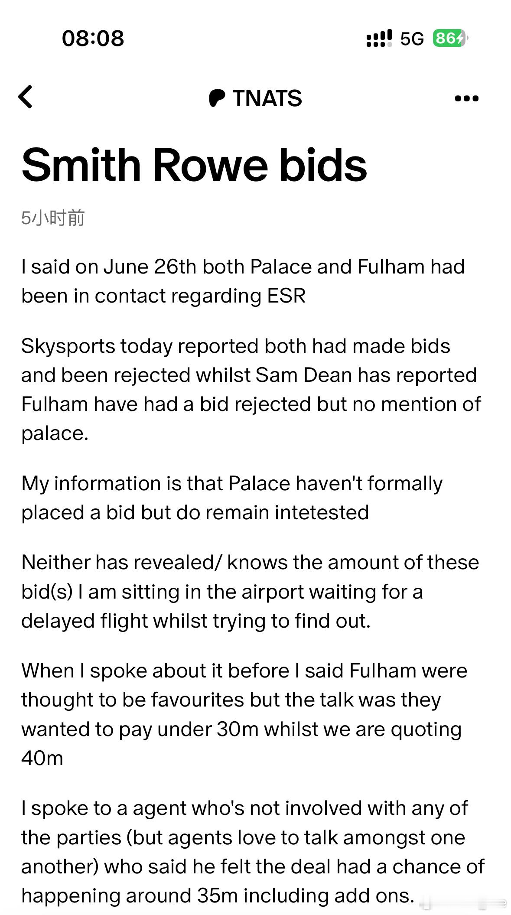Tap the Patreon logo beside TNATS
Viewport: 511px width, 915px height.
(x=217, y=98)
